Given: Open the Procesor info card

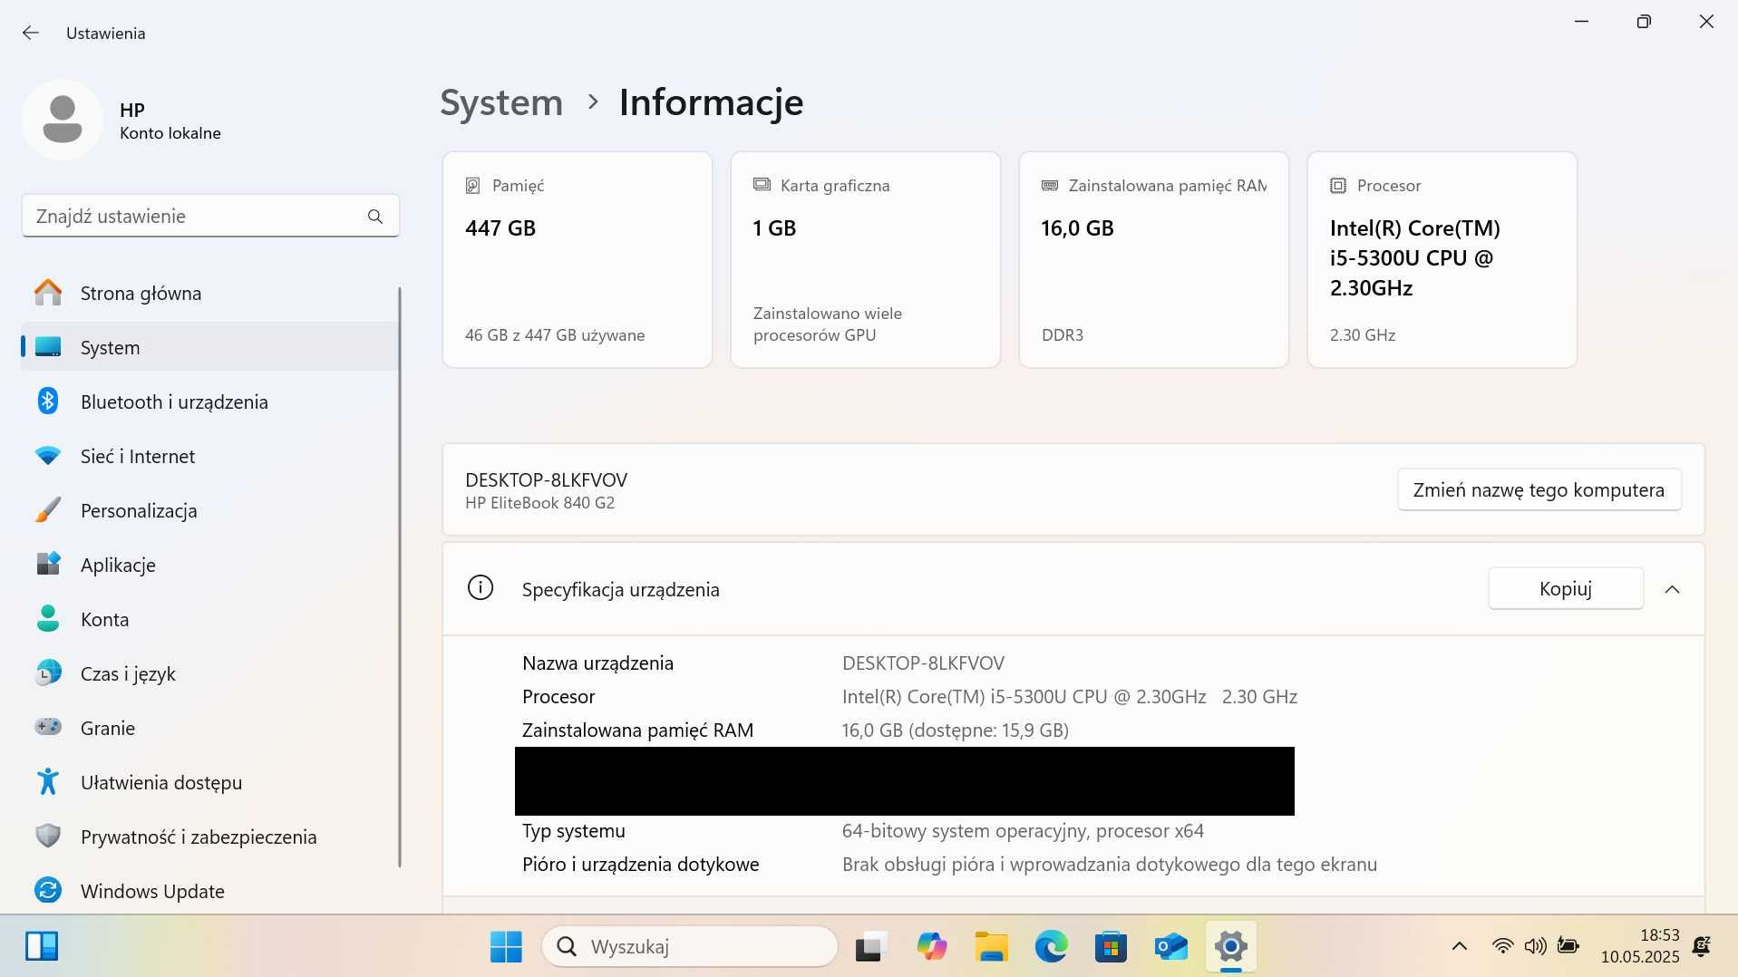Looking at the screenshot, I should [1442, 259].
